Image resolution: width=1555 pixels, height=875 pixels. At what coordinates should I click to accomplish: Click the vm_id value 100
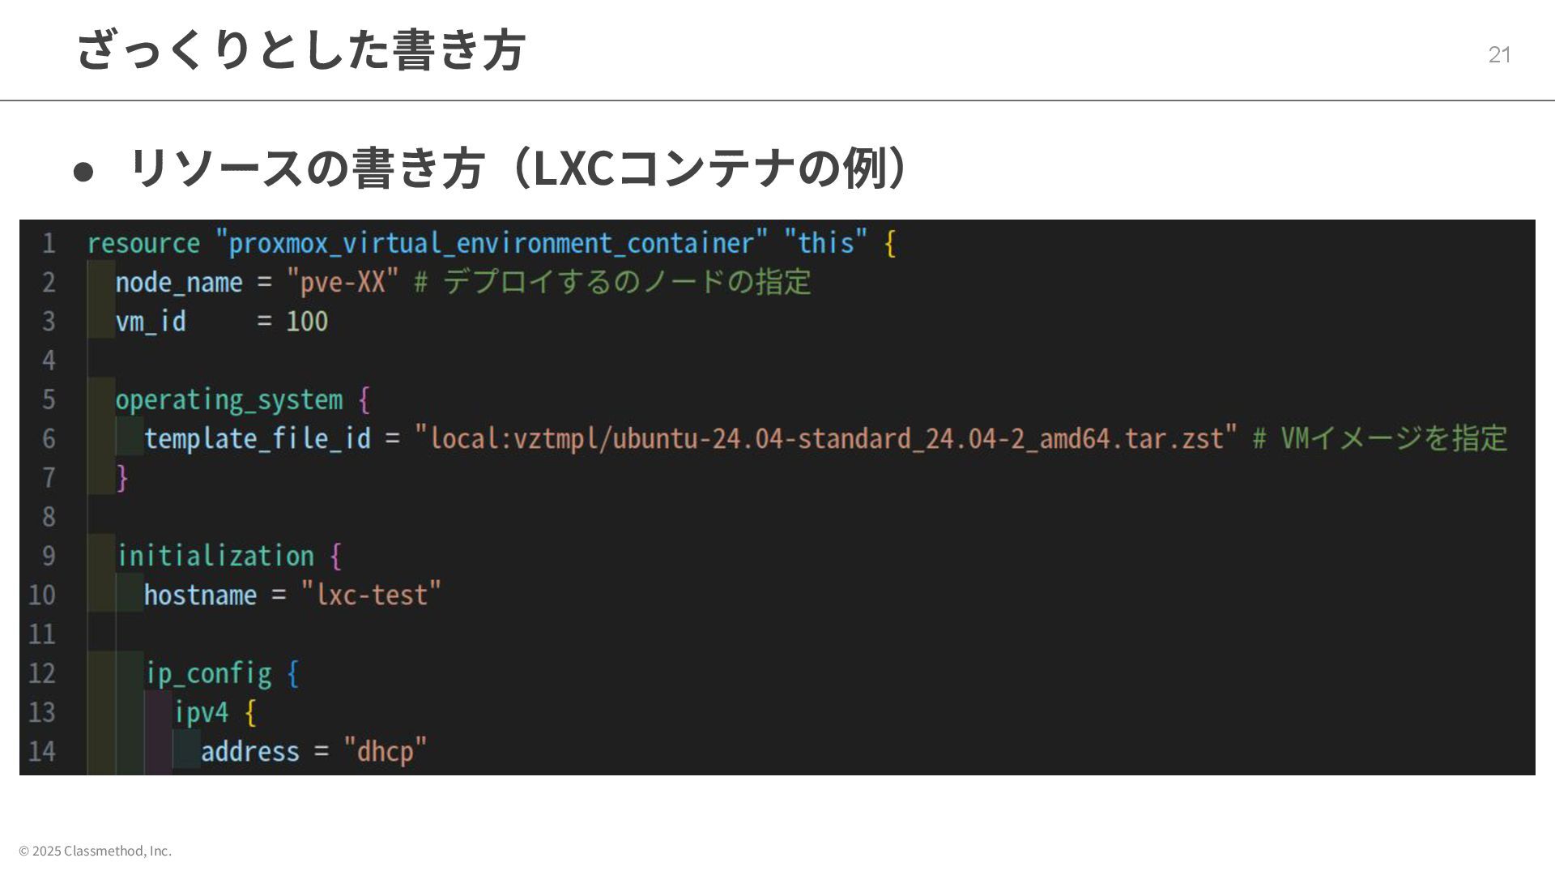click(307, 322)
